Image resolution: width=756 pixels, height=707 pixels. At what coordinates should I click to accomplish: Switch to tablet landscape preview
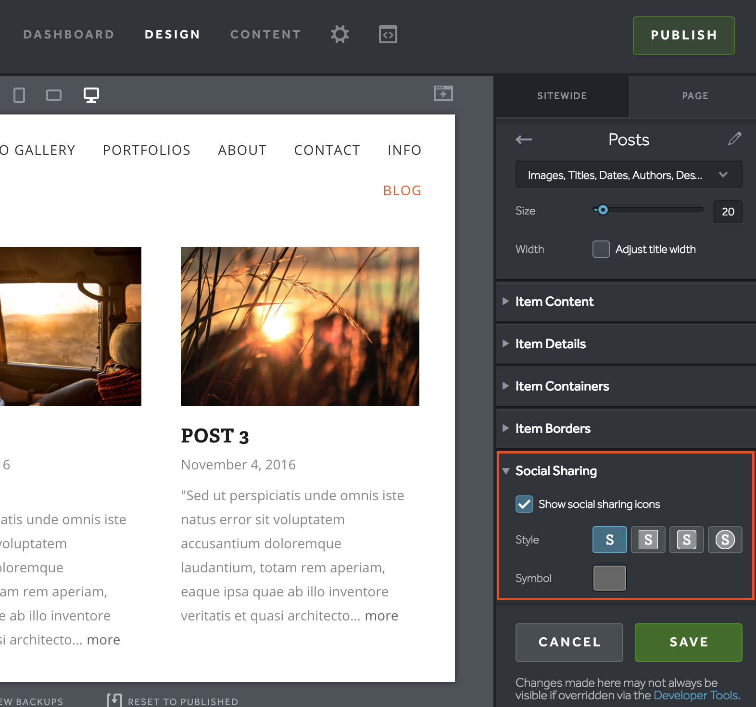click(x=54, y=95)
